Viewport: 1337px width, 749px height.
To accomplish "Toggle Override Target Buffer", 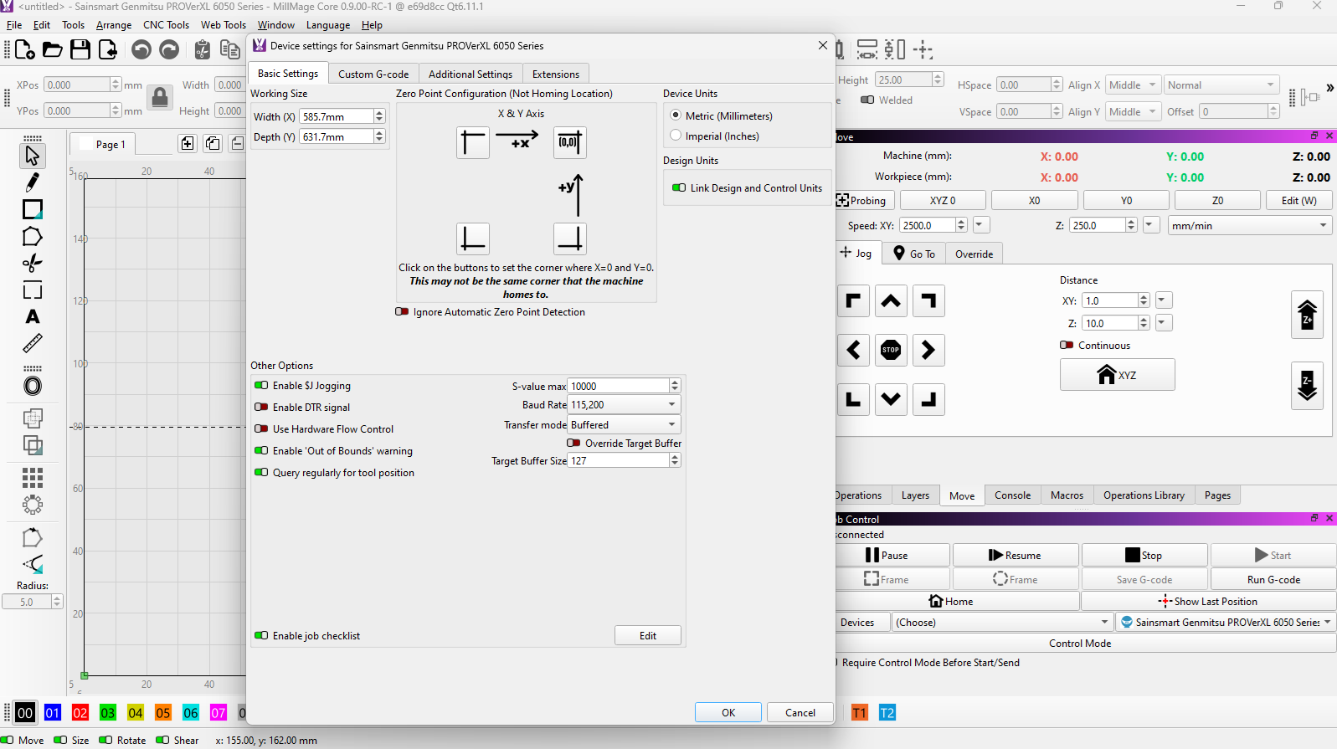I will point(573,444).
